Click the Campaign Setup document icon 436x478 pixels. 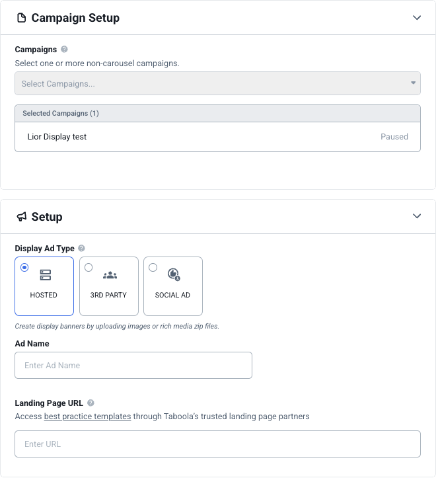click(21, 18)
